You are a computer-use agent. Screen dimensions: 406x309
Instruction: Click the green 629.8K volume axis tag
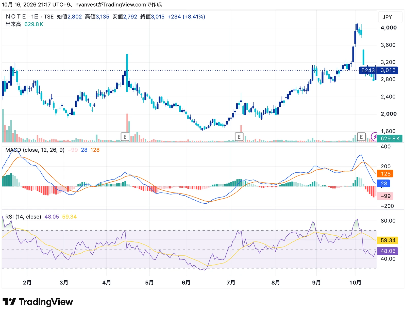point(390,139)
